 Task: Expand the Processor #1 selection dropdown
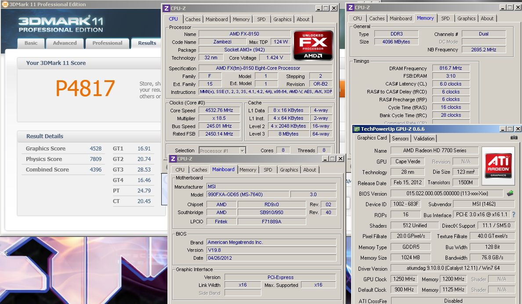pyautogui.click(x=242, y=150)
